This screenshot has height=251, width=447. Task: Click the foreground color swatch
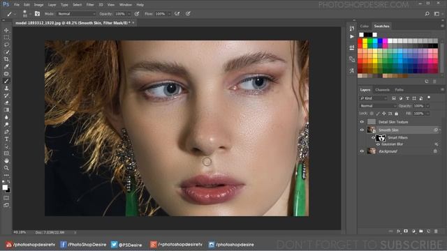click(x=5, y=188)
